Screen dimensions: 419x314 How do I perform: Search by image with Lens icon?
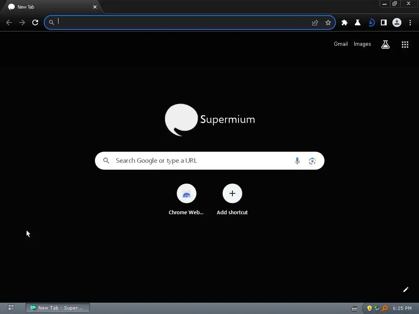312,161
